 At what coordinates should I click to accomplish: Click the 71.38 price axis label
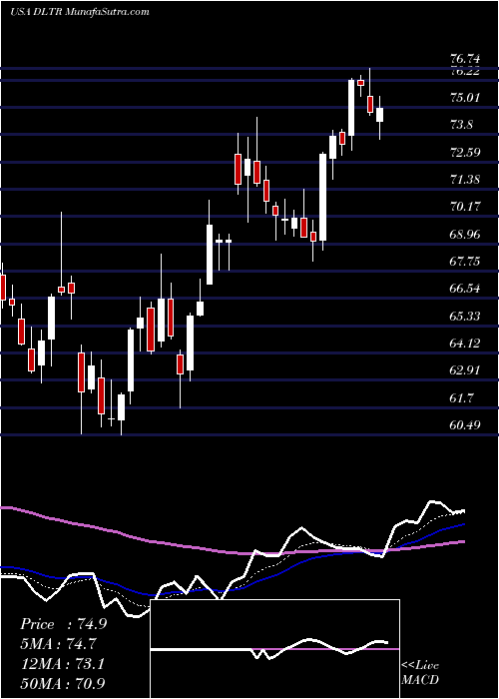point(466,180)
